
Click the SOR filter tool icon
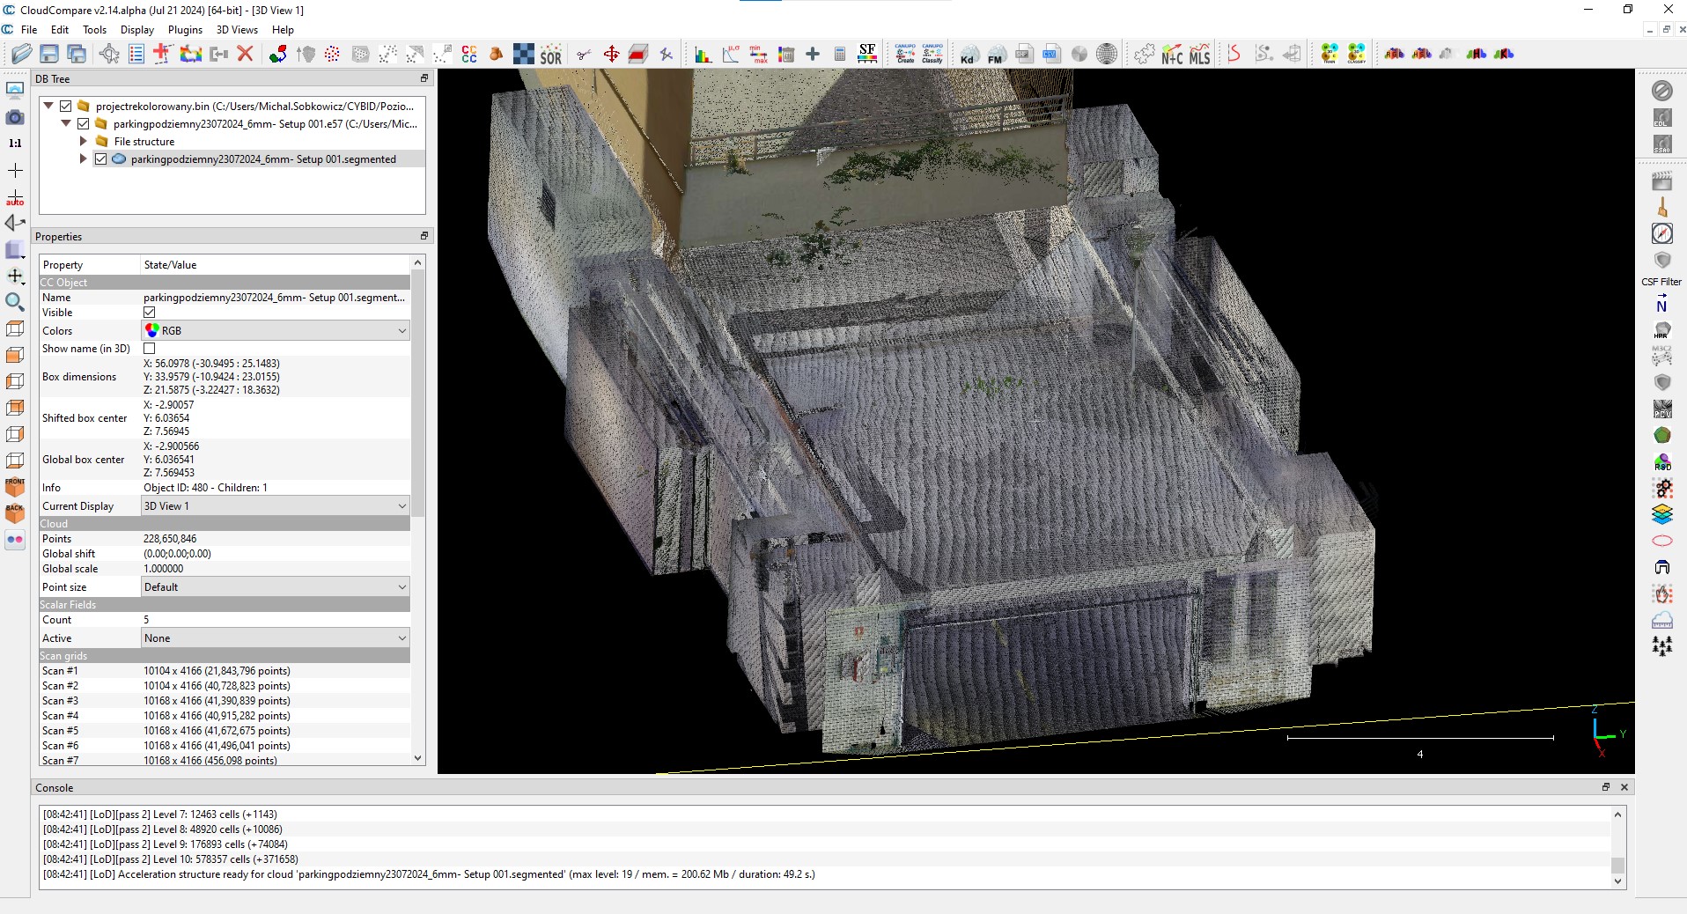coord(550,55)
